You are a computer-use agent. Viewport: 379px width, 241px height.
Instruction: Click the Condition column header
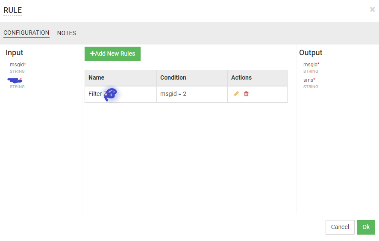[173, 77]
